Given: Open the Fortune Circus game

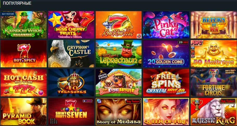Looking at the screenshot, I should [x=214, y=83].
